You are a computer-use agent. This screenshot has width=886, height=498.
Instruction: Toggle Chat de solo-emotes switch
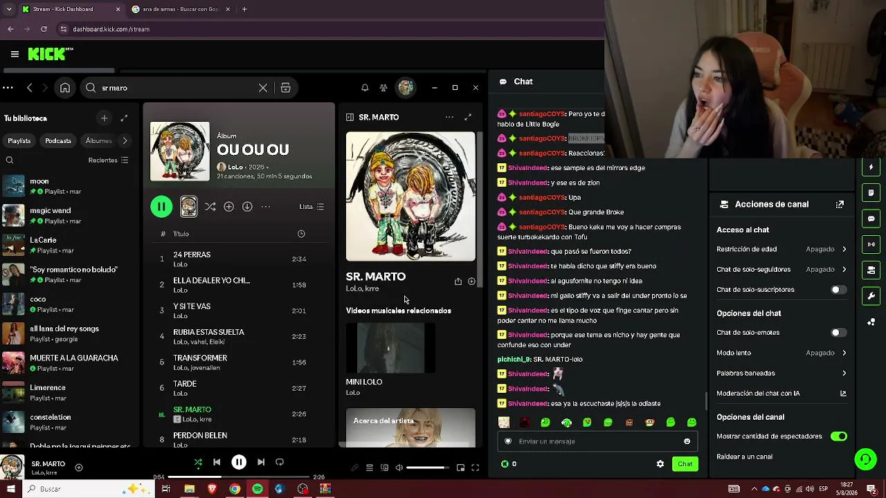coord(838,333)
